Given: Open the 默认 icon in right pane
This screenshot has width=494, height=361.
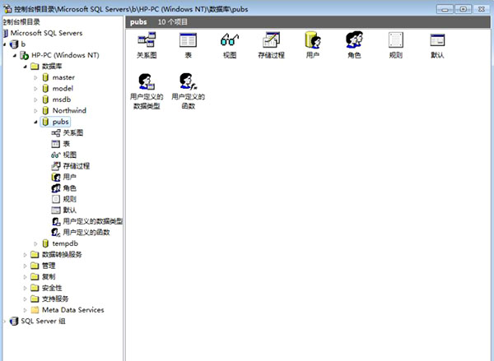Looking at the screenshot, I should coord(437,40).
